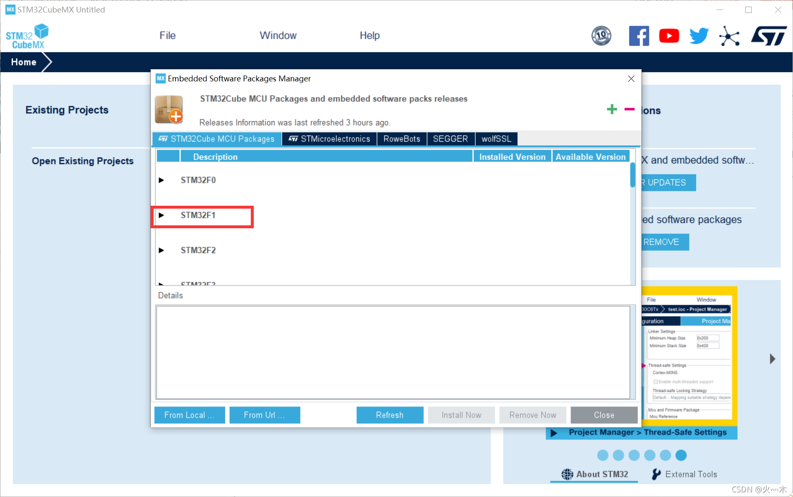The image size is (793, 497).
Task: Open the External Tools tab
Action: coord(684,474)
